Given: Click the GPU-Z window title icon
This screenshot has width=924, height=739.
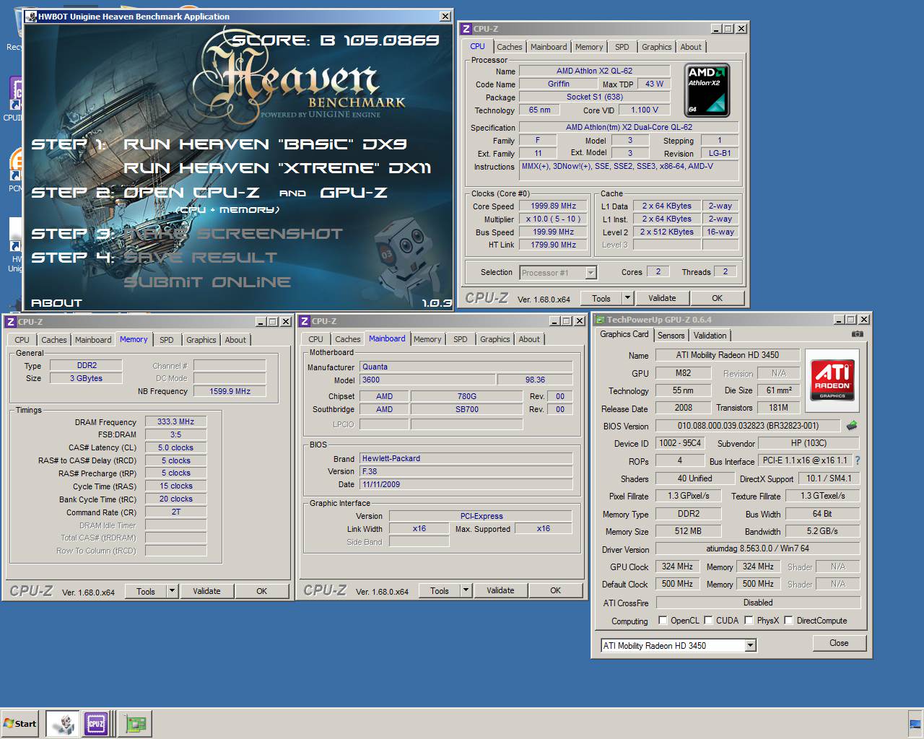Looking at the screenshot, I should (x=599, y=320).
